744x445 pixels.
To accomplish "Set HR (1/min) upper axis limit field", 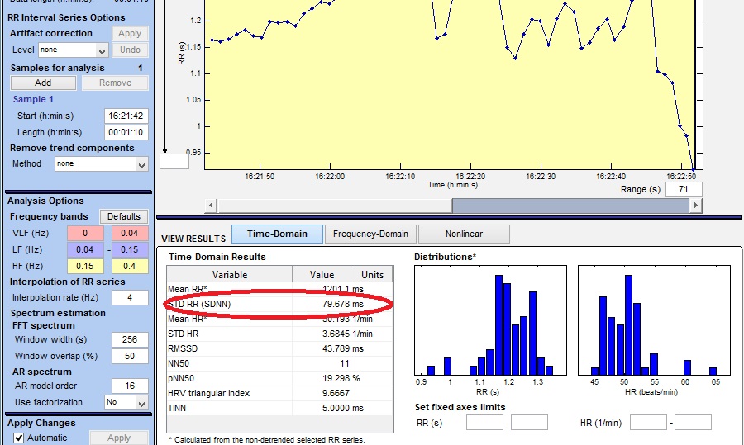I will tap(693, 422).
